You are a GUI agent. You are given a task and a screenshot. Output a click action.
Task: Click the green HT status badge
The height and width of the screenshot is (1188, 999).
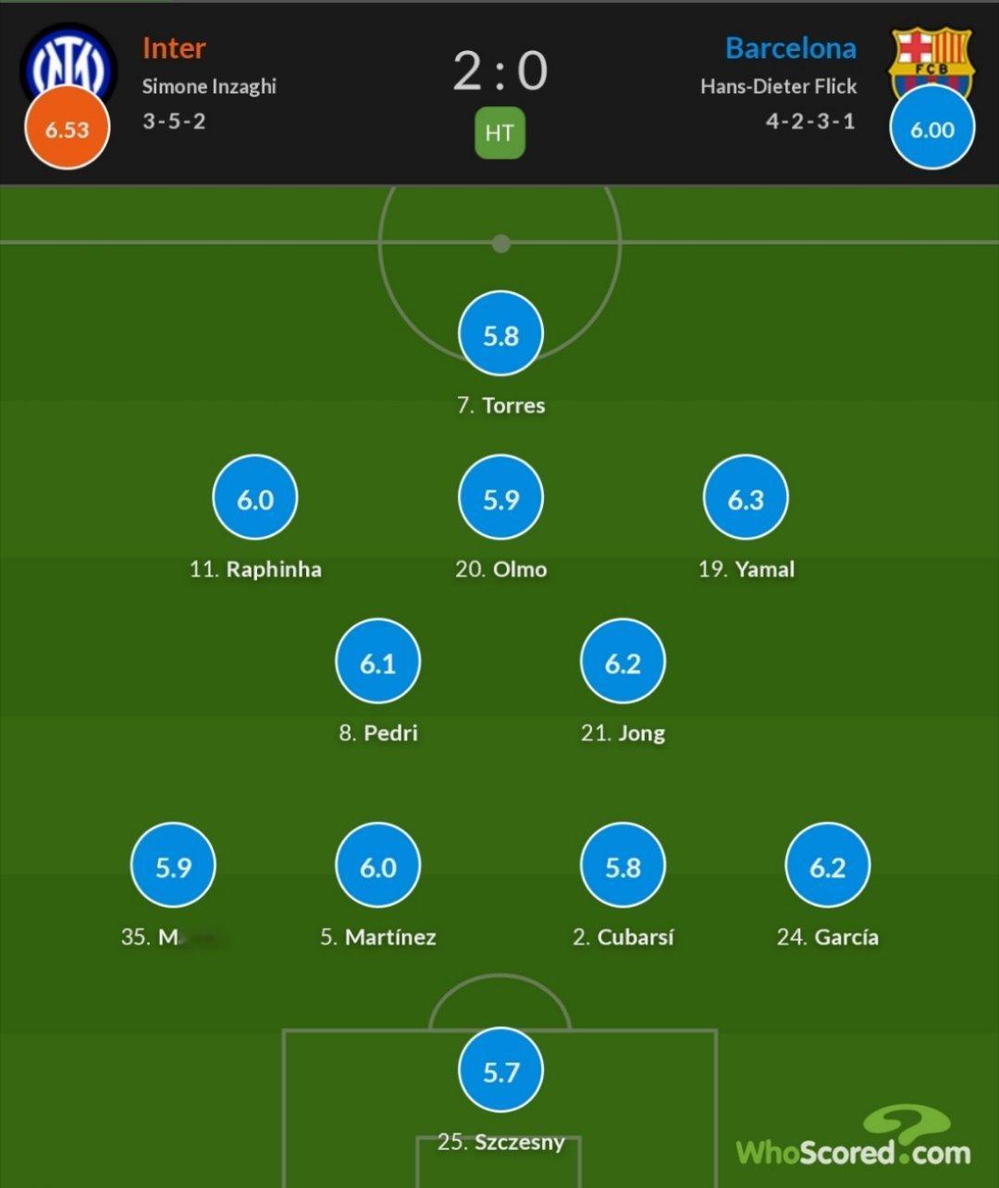pos(499,133)
